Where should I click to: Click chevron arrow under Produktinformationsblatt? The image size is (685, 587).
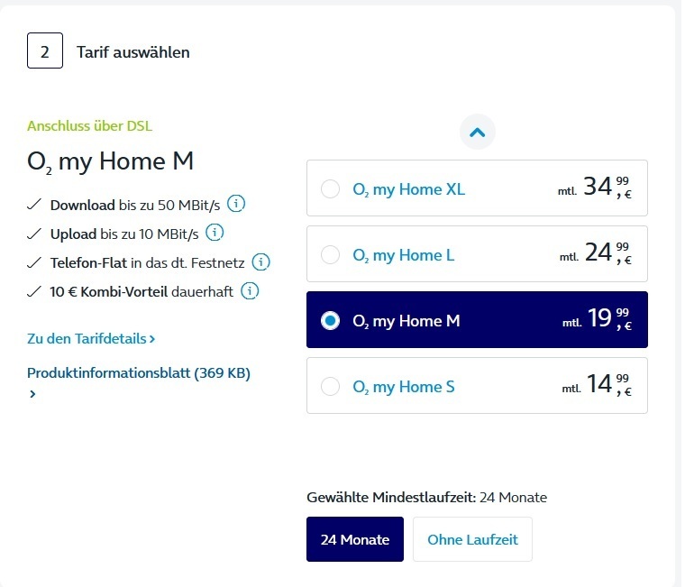[32, 394]
